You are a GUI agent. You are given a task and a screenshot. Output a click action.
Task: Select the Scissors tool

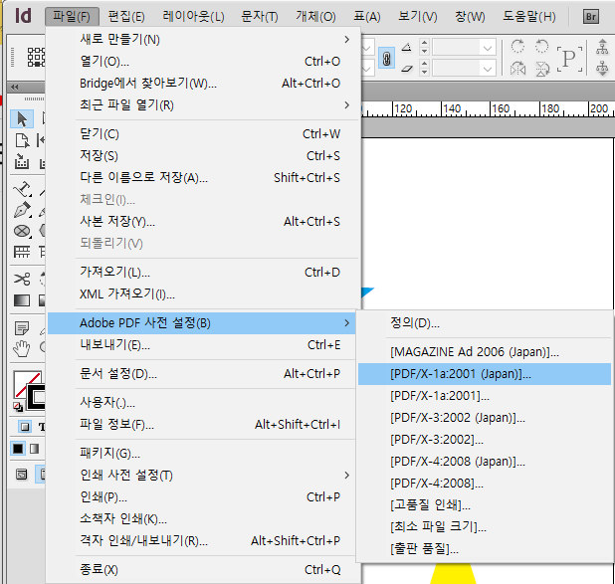(22, 279)
